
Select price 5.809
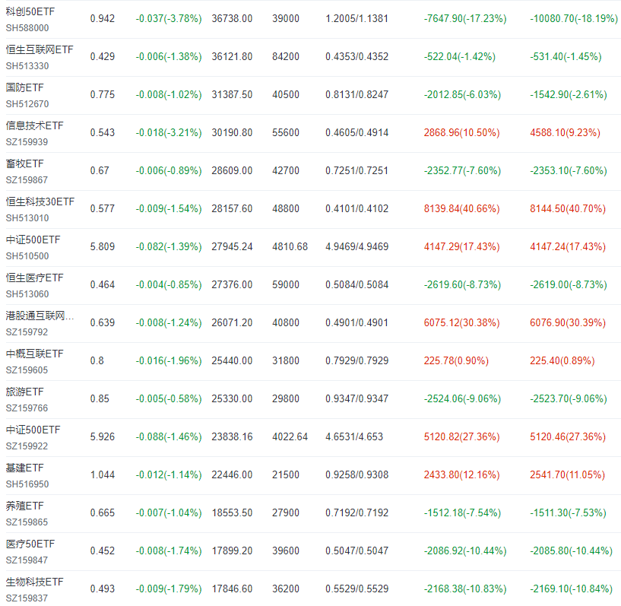tap(103, 247)
